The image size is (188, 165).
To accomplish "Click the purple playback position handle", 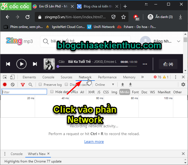I will [58, 66].
